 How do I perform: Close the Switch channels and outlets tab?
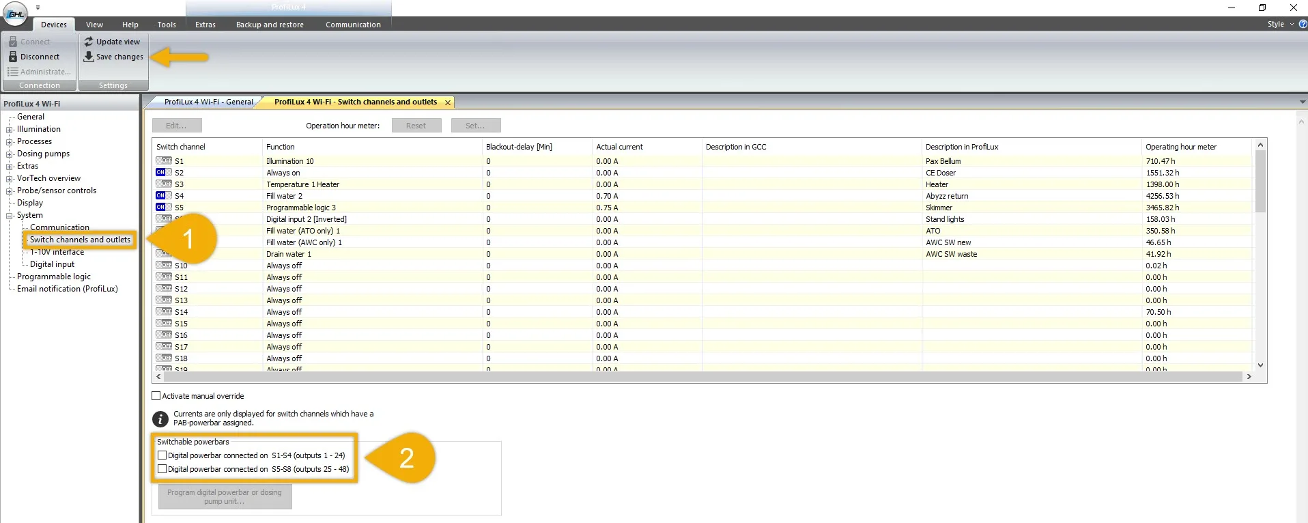(x=448, y=102)
